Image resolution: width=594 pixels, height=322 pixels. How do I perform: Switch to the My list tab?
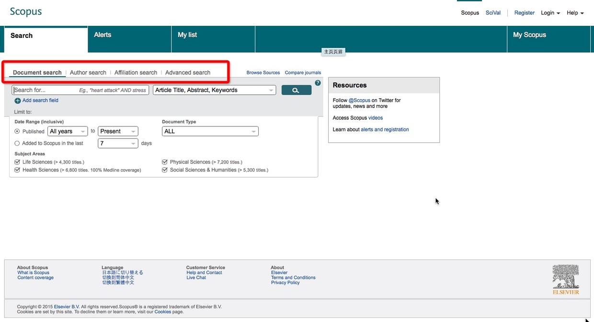[x=213, y=39]
